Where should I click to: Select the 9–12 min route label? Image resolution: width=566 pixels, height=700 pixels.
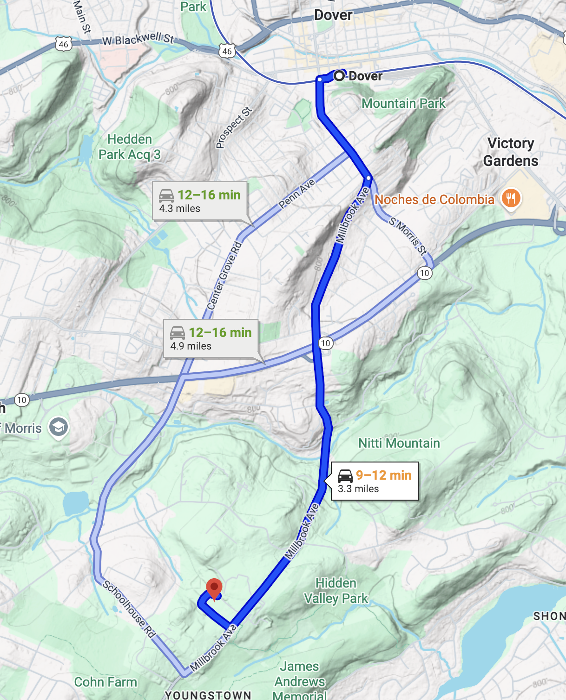(x=375, y=482)
